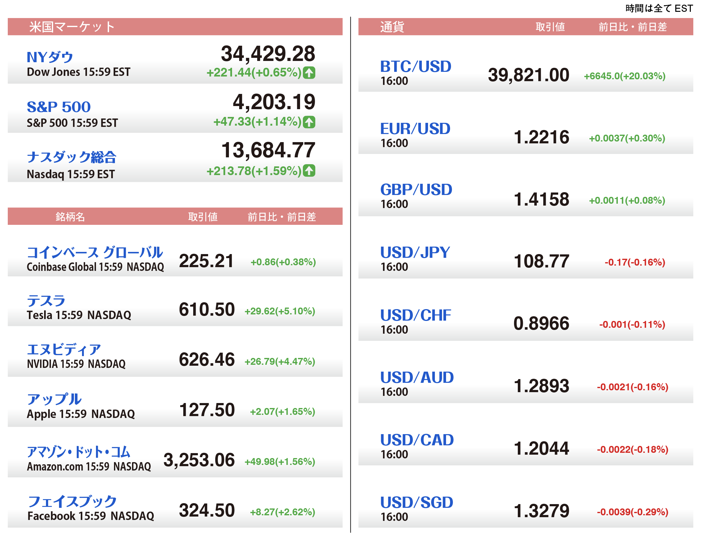The width and height of the screenshot is (702, 538).
Task: Open the エヌビディア stock link
Action: coord(64,350)
